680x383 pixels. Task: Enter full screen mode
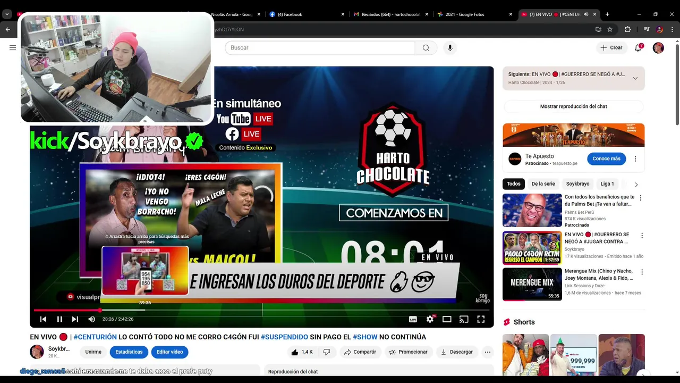(x=481, y=319)
